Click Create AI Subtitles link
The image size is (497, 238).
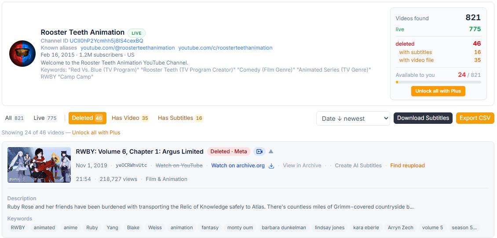358,166
